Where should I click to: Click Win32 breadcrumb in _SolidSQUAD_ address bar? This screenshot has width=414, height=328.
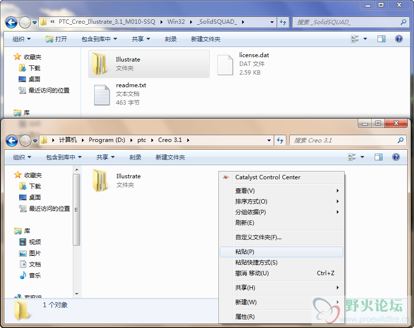point(176,22)
